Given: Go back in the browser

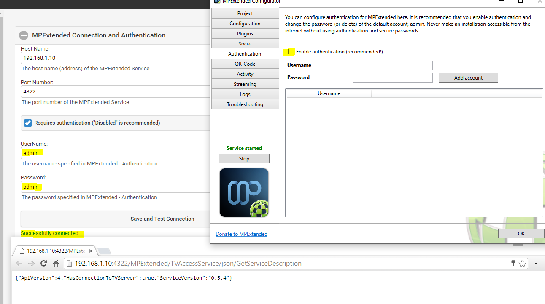Looking at the screenshot, I should point(19,264).
